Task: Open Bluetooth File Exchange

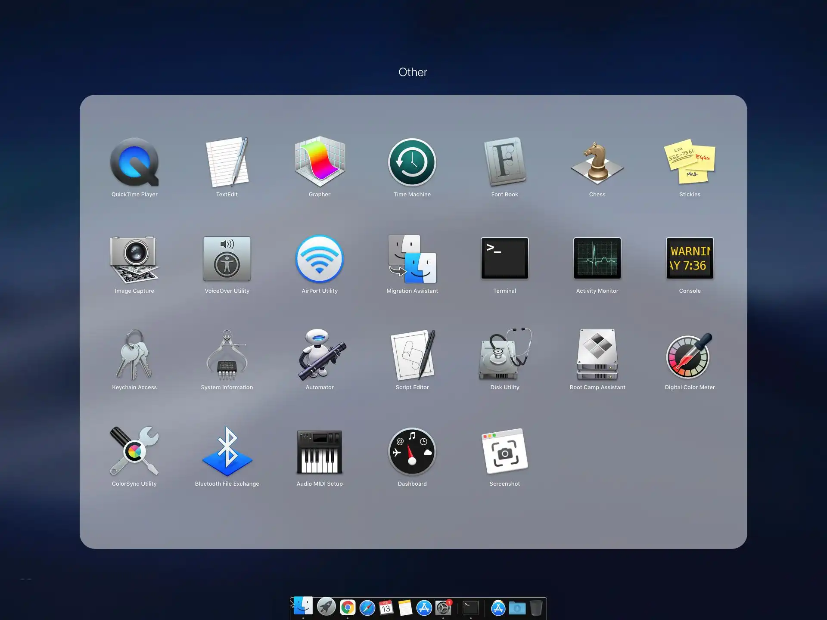Action: tap(227, 452)
